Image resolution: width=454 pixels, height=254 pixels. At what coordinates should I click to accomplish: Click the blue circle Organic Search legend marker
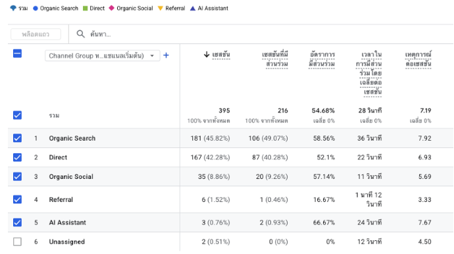pyautogui.click(x=36, y=9)
